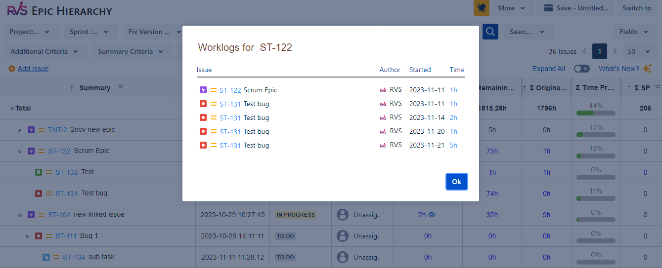Click the red bug icon of ST-131 dated 2023-11-21

tap(203, 145)
